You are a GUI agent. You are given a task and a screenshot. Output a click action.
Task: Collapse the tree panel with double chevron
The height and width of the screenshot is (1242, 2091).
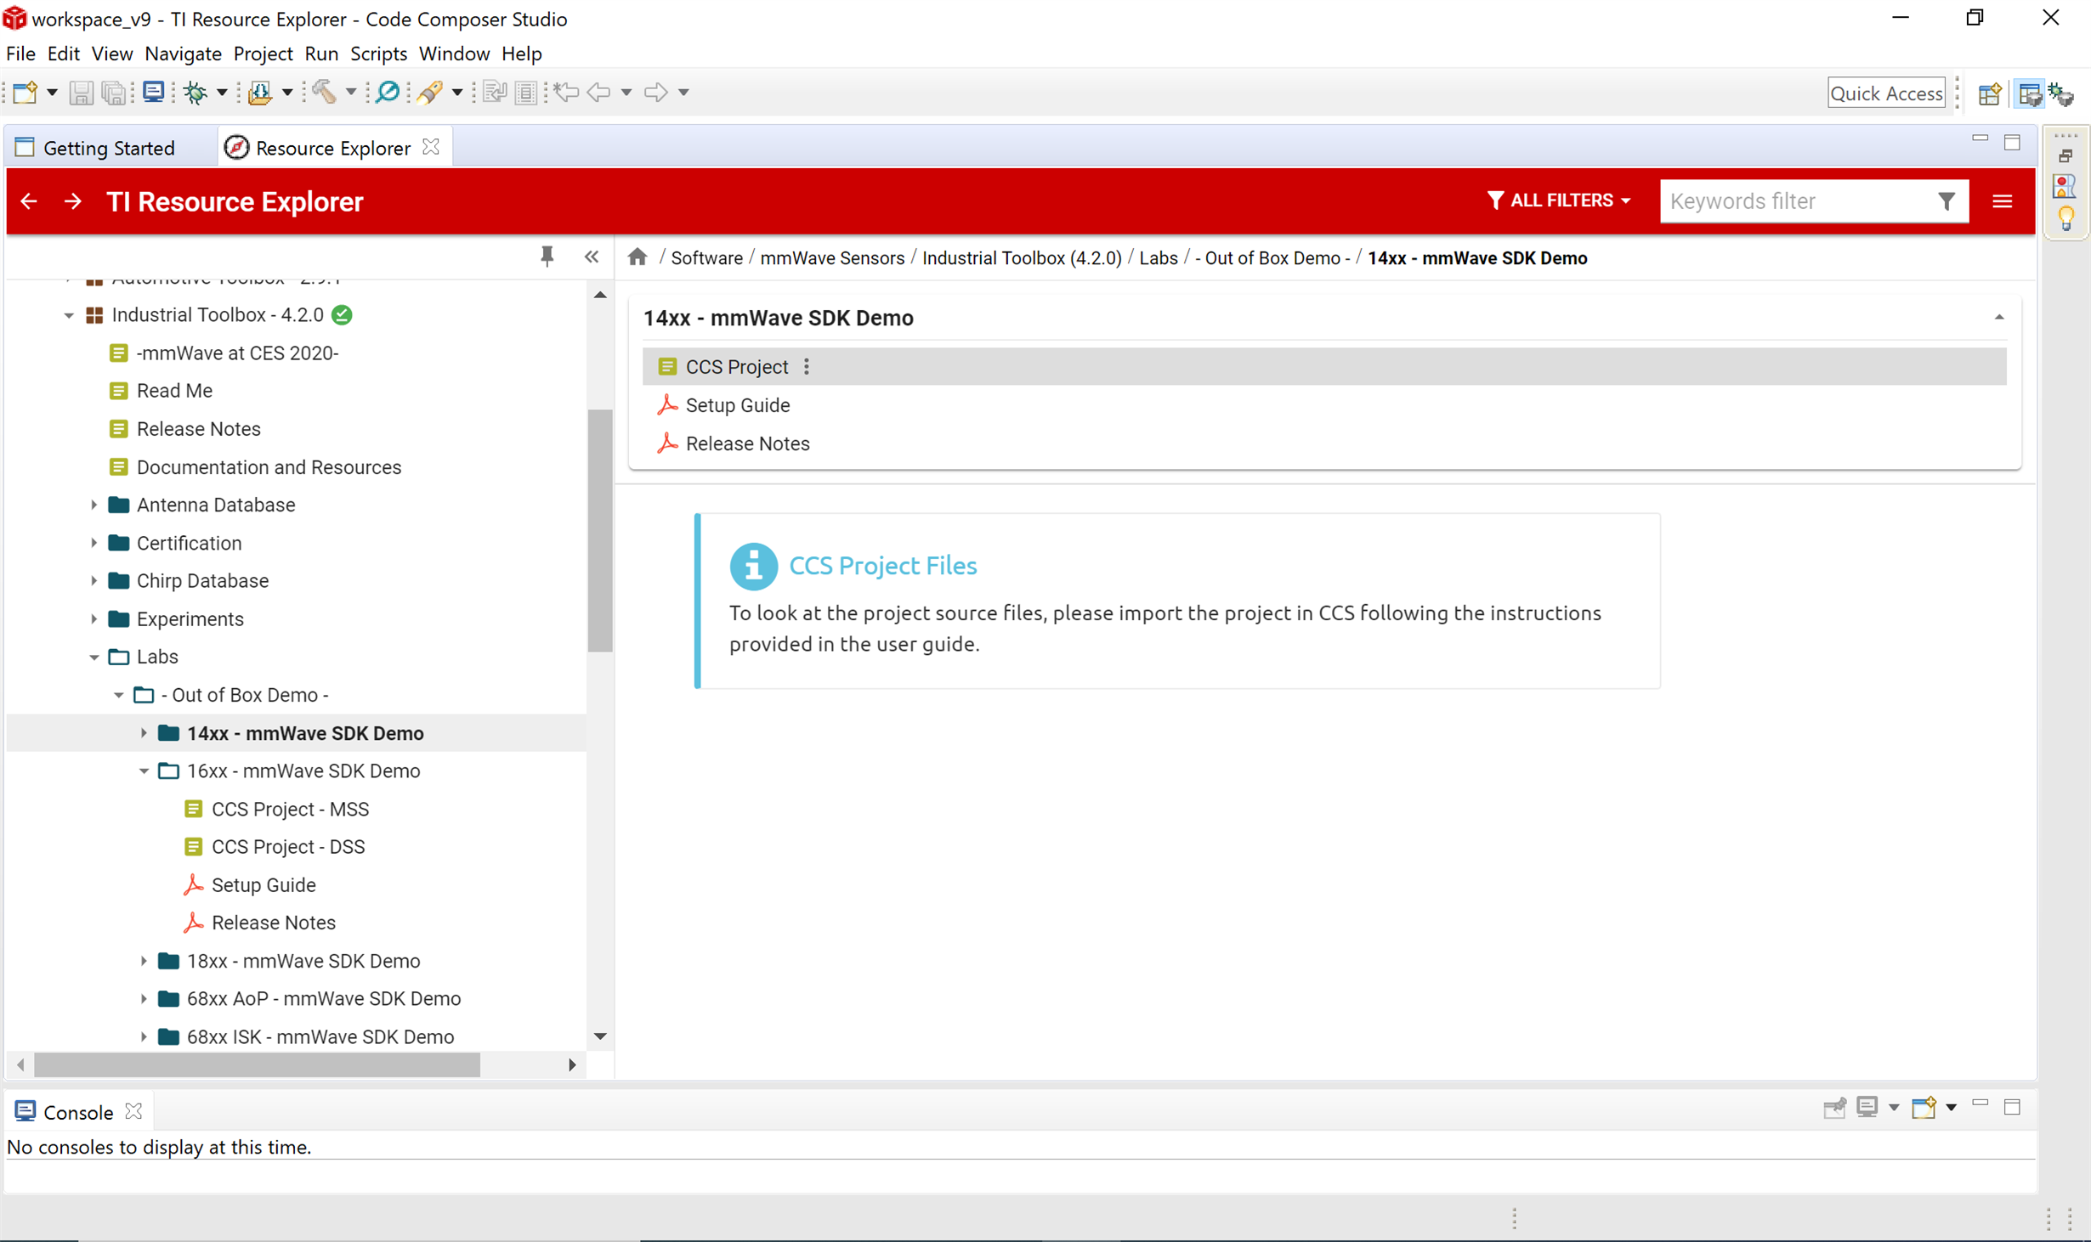pyautogui.click(x=592, y=257)
